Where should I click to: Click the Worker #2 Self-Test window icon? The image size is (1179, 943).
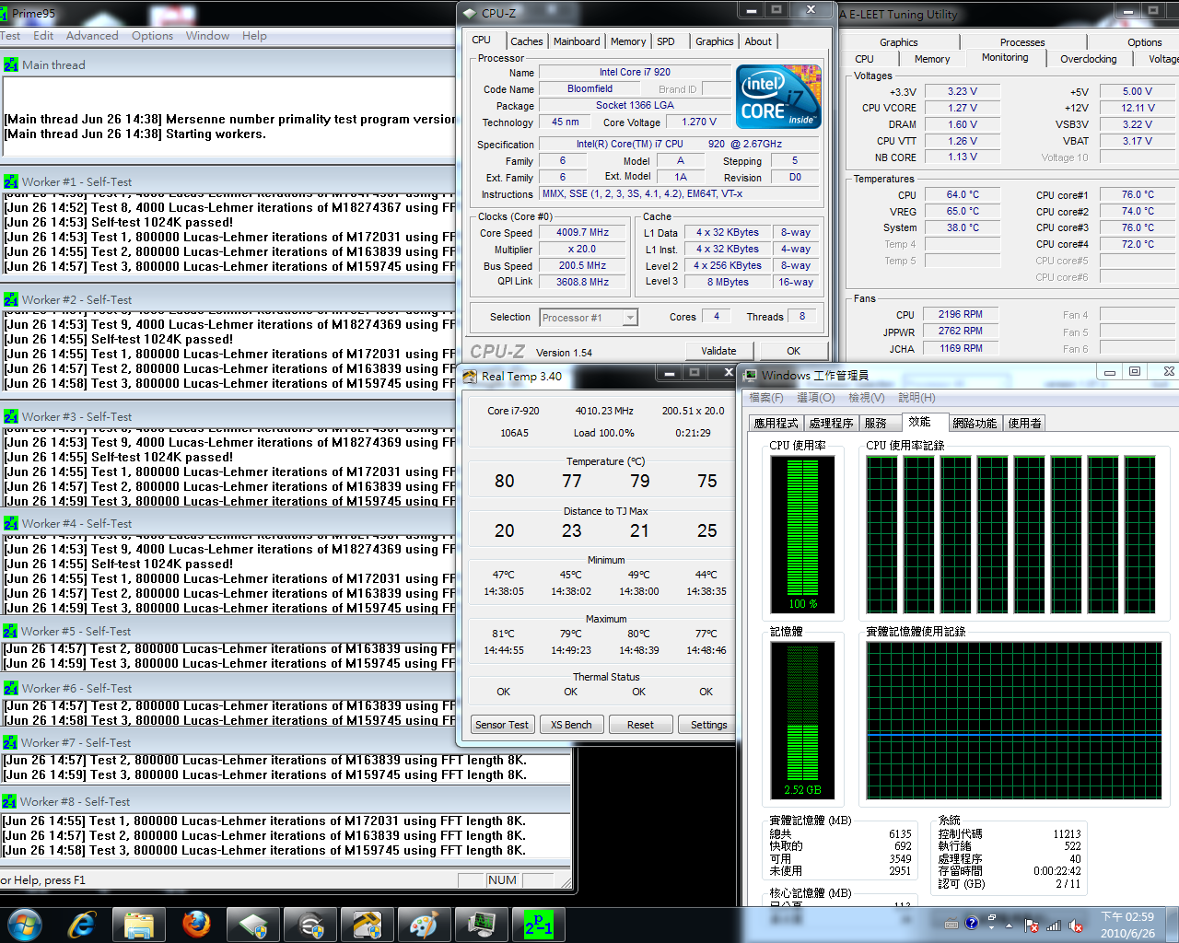click(x=11, y=300)
